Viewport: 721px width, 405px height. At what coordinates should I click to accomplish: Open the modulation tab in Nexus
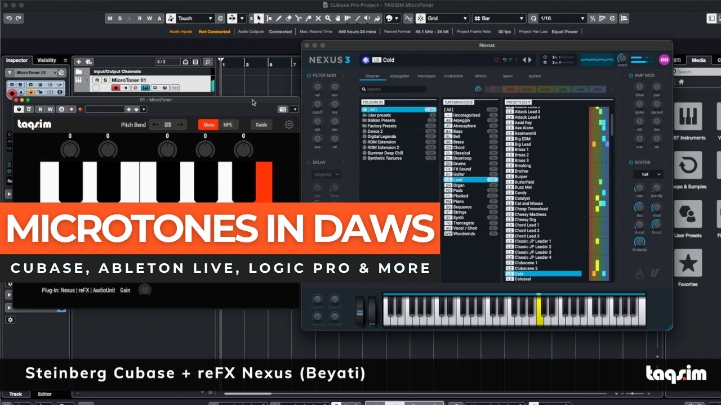tap(453, 76)
